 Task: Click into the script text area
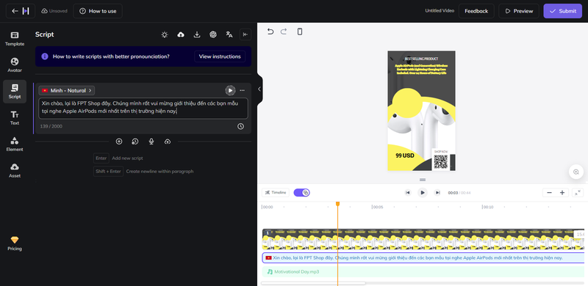[x=143, y=109]
